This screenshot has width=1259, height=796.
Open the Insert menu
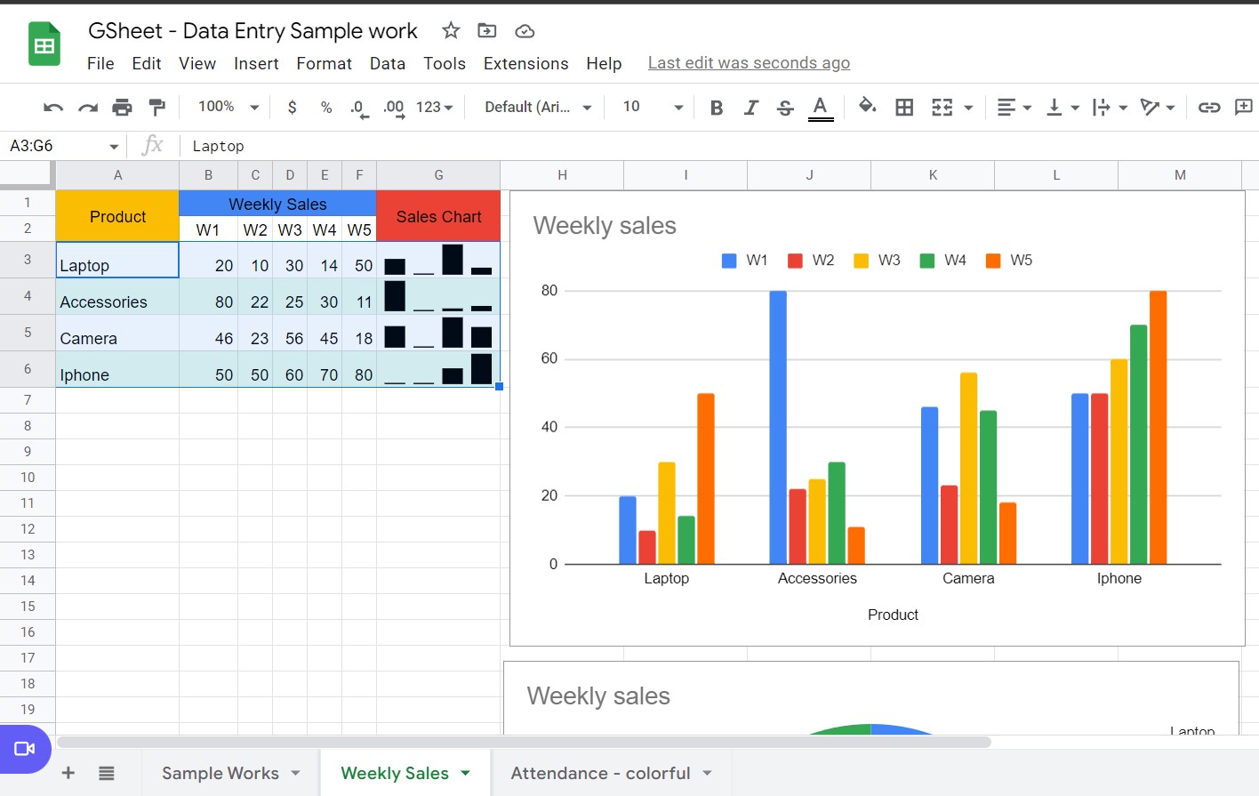256,63
